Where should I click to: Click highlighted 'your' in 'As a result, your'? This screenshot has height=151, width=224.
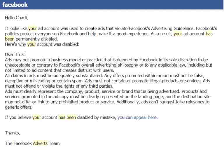tap(178, 34)
